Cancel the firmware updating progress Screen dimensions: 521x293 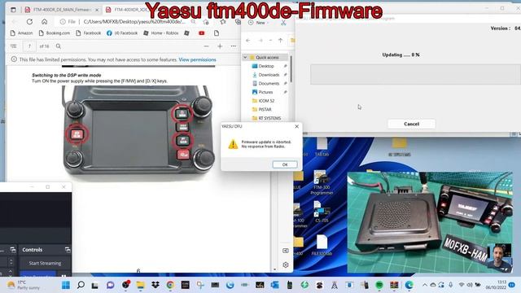coord(411,124)
